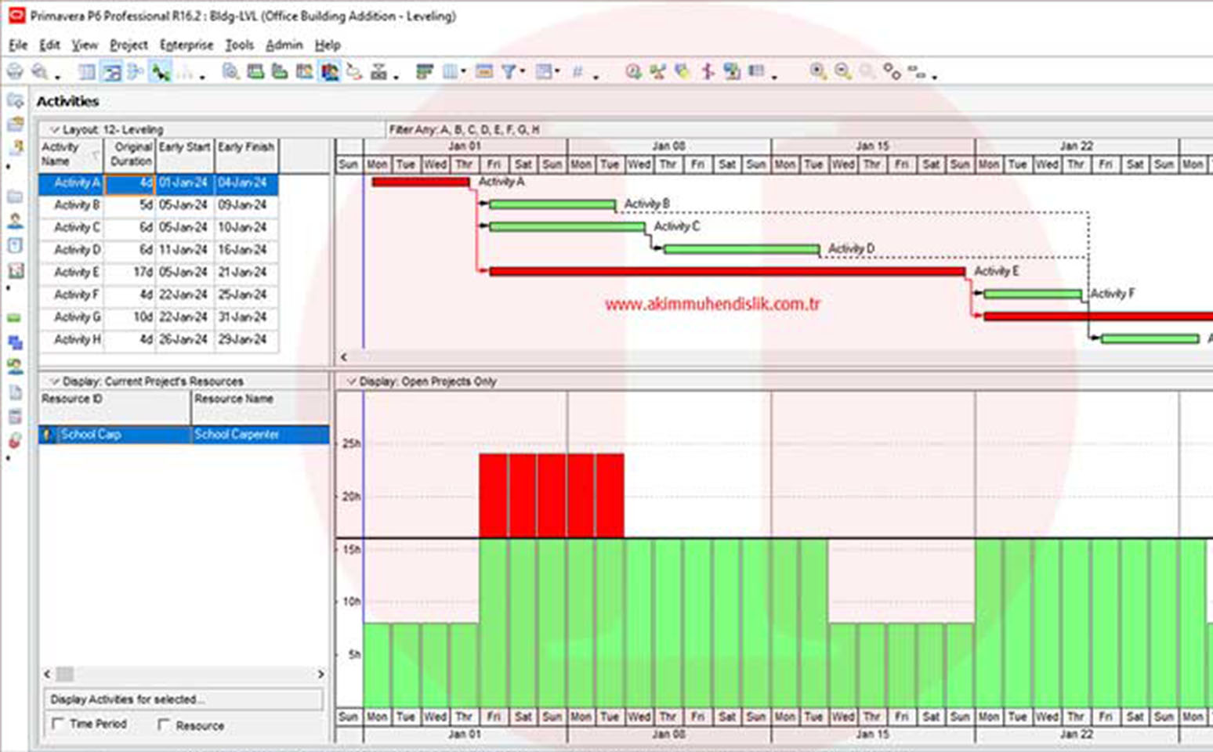
Task: Enable the Resource checkbox
Action: pos(164,725)
